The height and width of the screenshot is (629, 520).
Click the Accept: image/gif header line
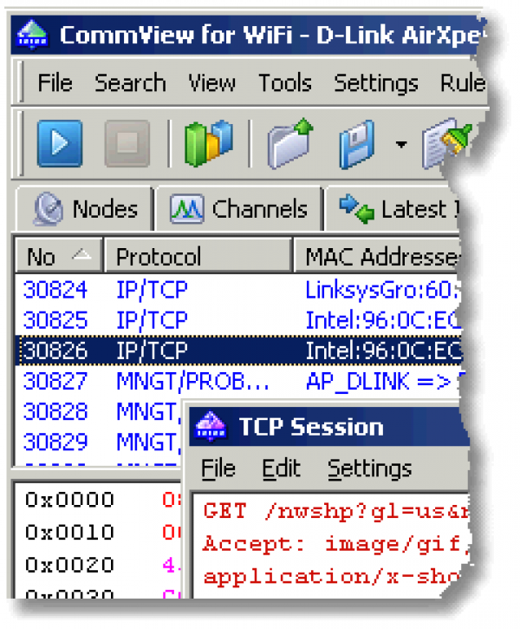click(x=335, y=544)
